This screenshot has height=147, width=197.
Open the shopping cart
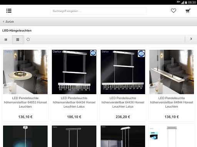(188, 11)
